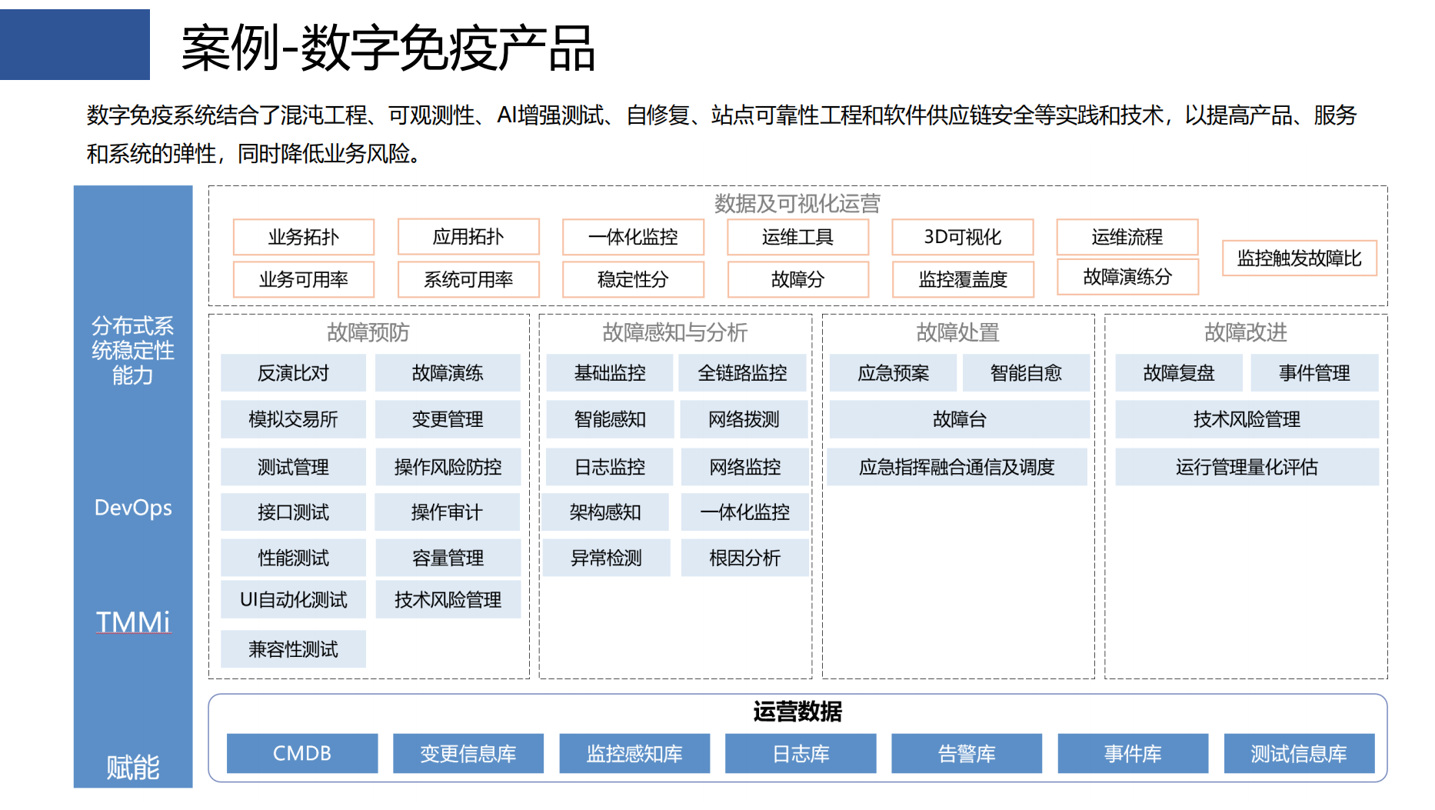
Task: Click the 根因分析 block
Action: pos(744,558)
